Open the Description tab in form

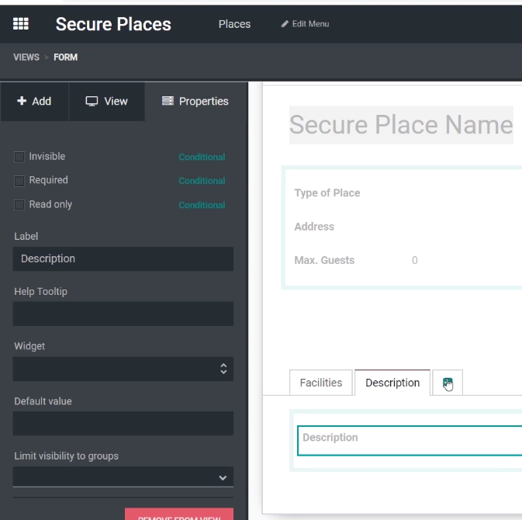[392, 383]
